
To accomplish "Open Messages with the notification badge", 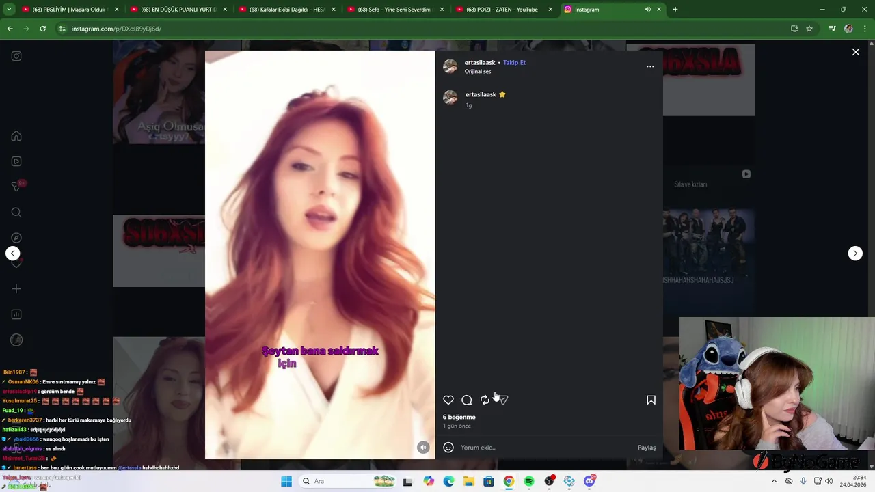I will point(16,187).
